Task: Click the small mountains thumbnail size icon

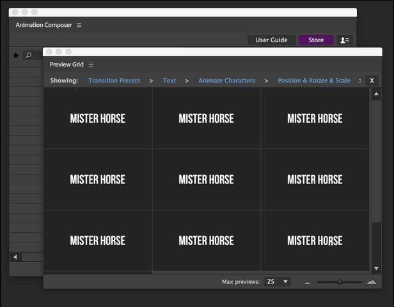Action: tap(307, 282)
